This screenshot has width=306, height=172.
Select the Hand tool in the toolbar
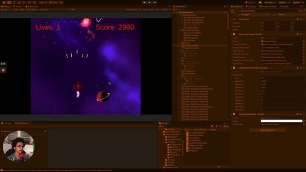pyautogui.click(x=4, y=2)
